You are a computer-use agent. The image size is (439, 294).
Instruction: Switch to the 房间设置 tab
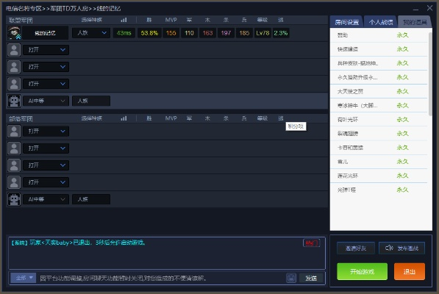[x=346, y=22]
